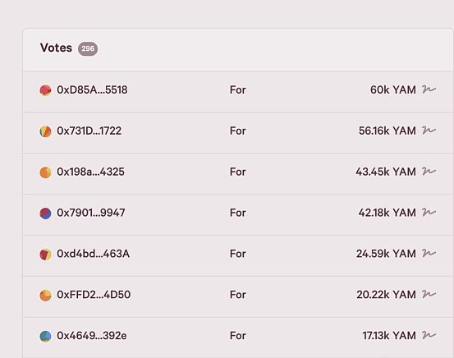The image size is (454, 358).
Task: Open voter address 0xD85A...5518
Action: tap(92, 89)
